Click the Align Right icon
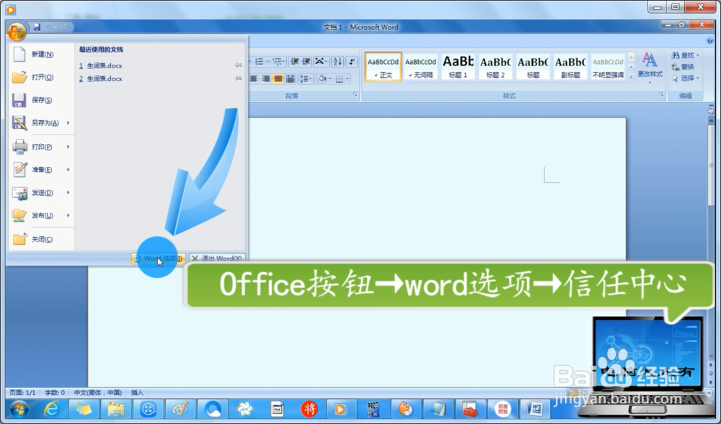 pos(265,79)
